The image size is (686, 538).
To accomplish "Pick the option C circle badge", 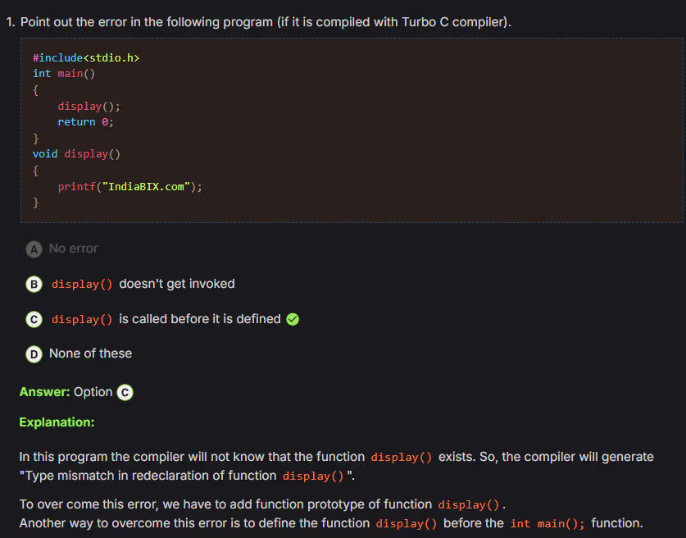I will point(34,319).
